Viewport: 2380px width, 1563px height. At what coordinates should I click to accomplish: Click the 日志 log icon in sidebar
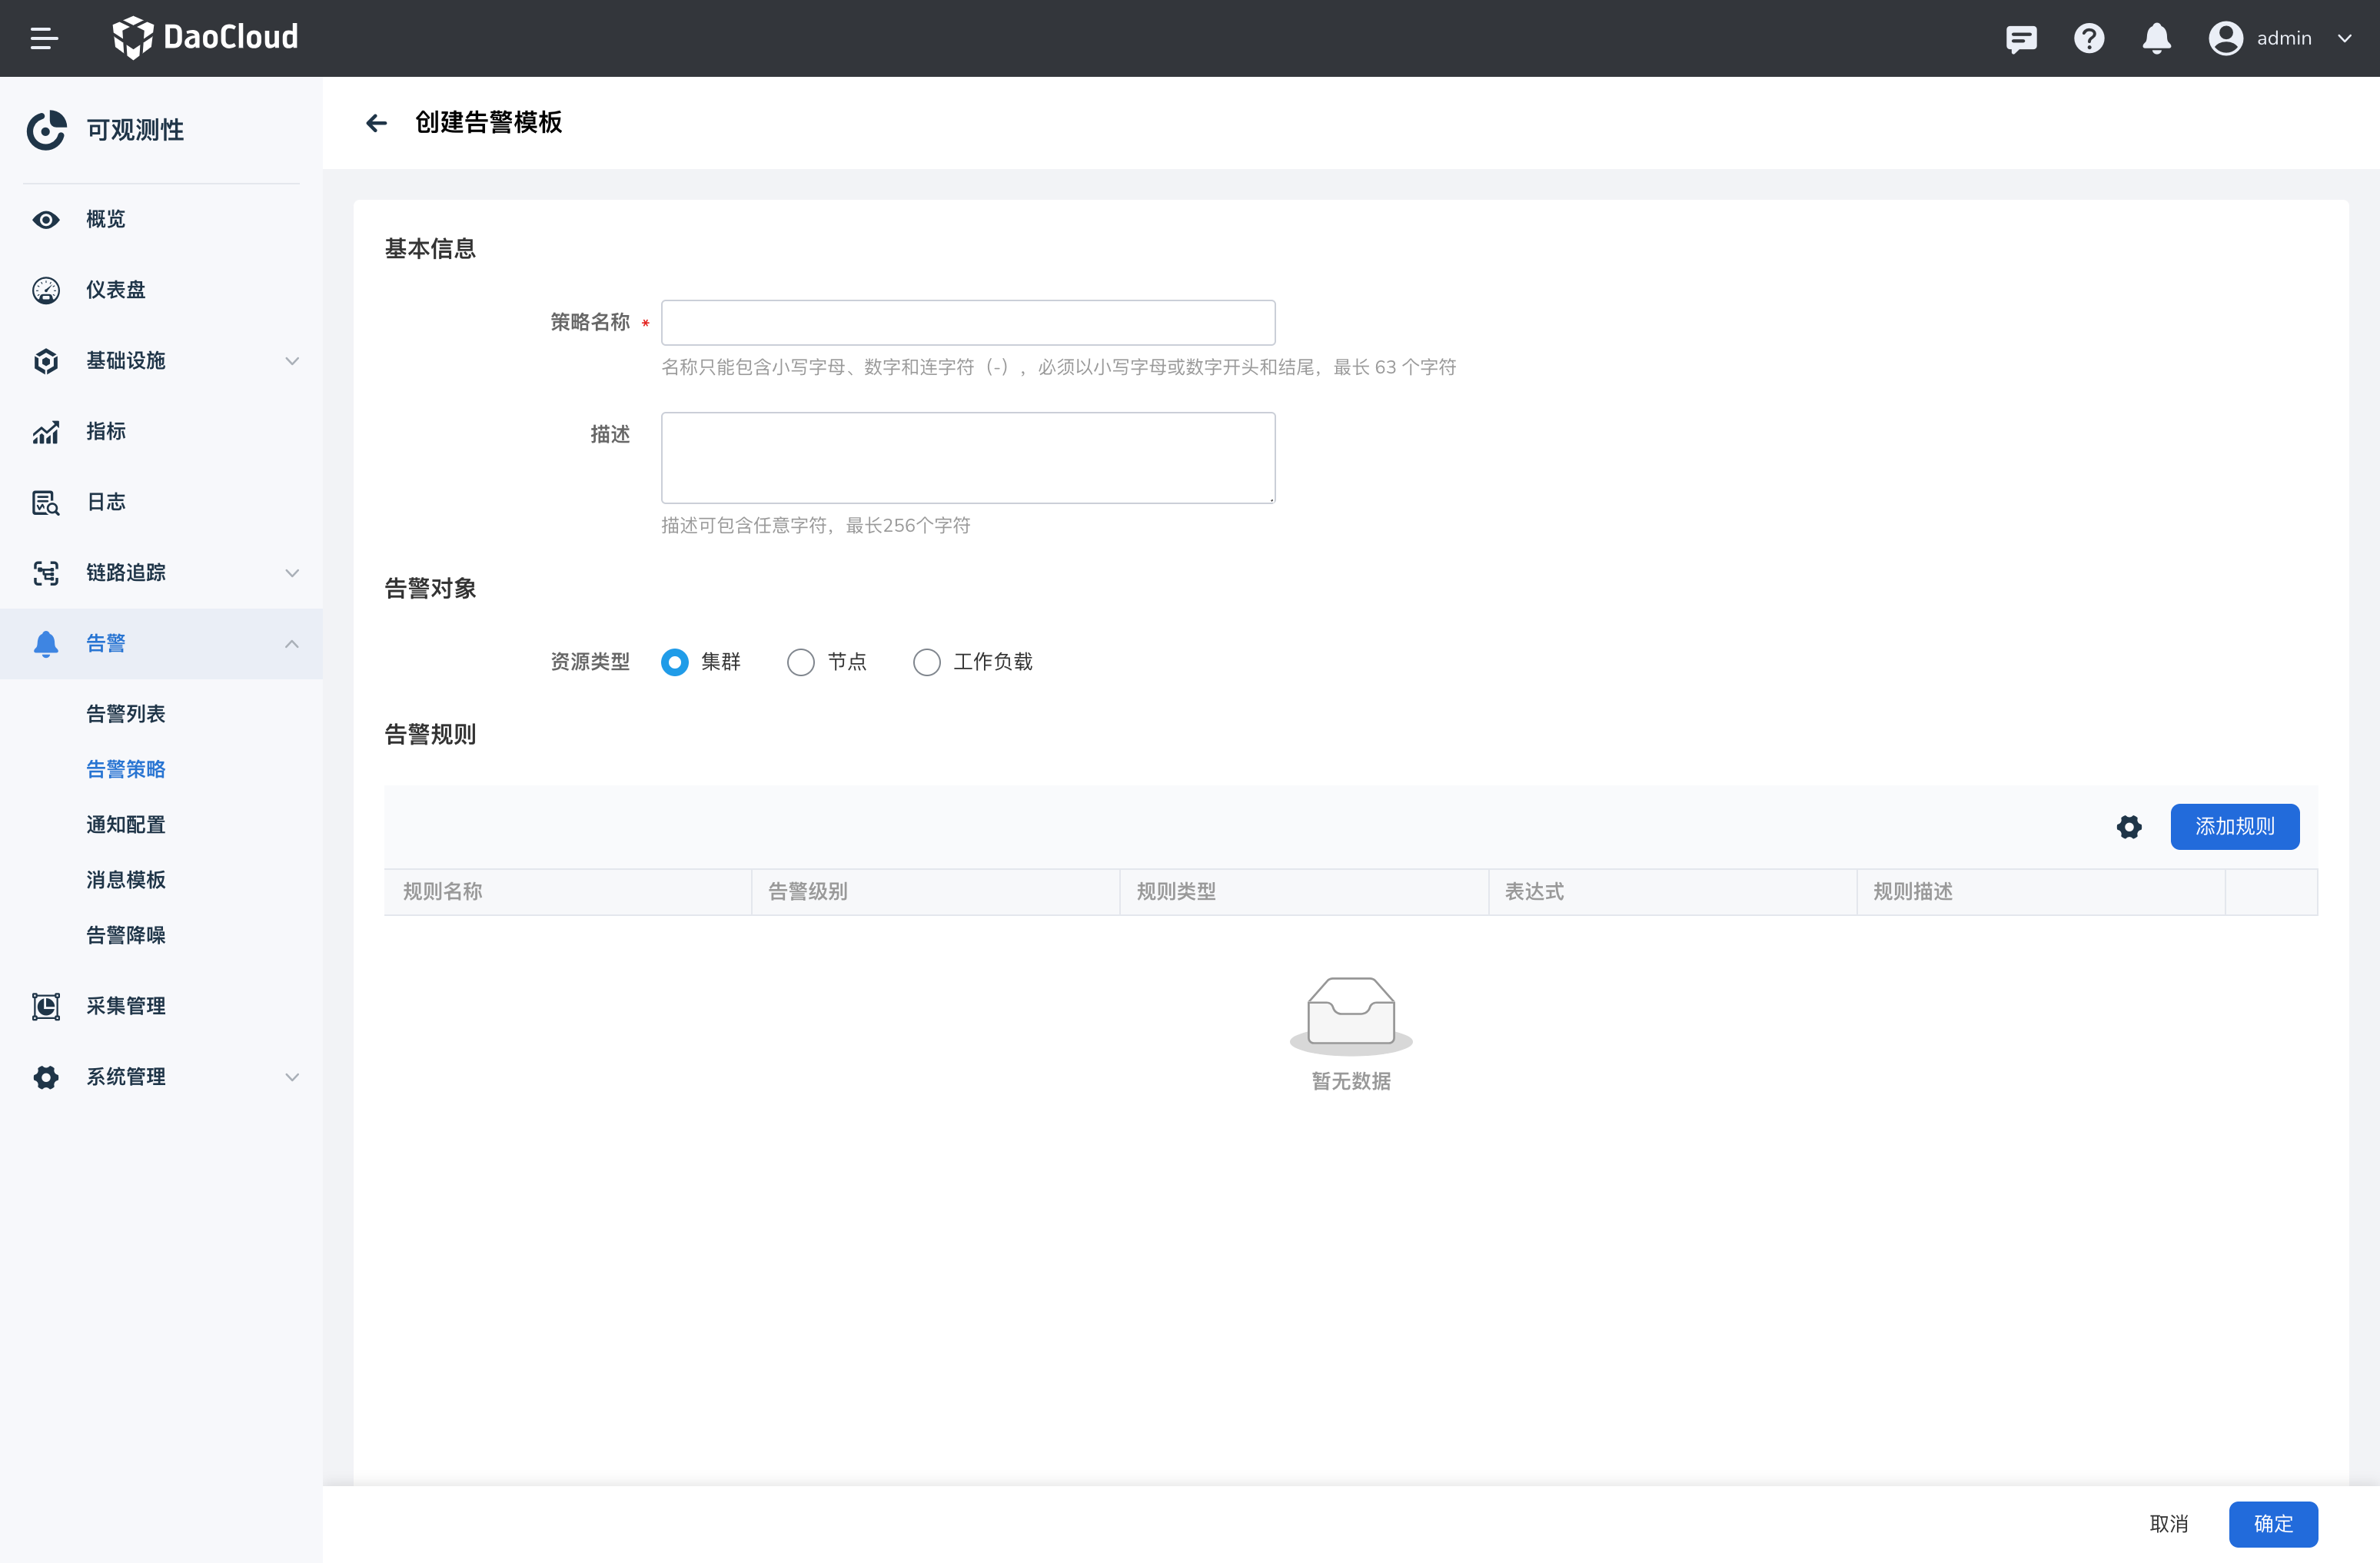coord(46,502)
